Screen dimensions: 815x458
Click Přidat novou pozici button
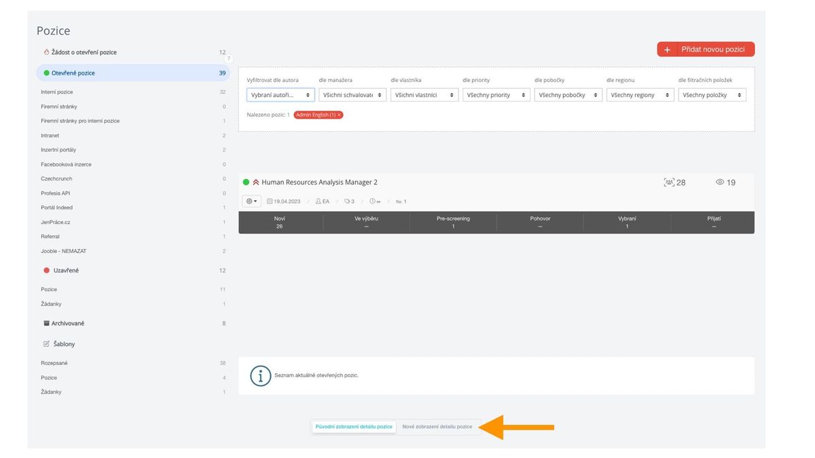pyautogui.click(x=706, y=50)
